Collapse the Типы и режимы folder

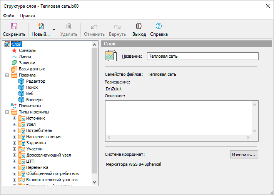7,112
